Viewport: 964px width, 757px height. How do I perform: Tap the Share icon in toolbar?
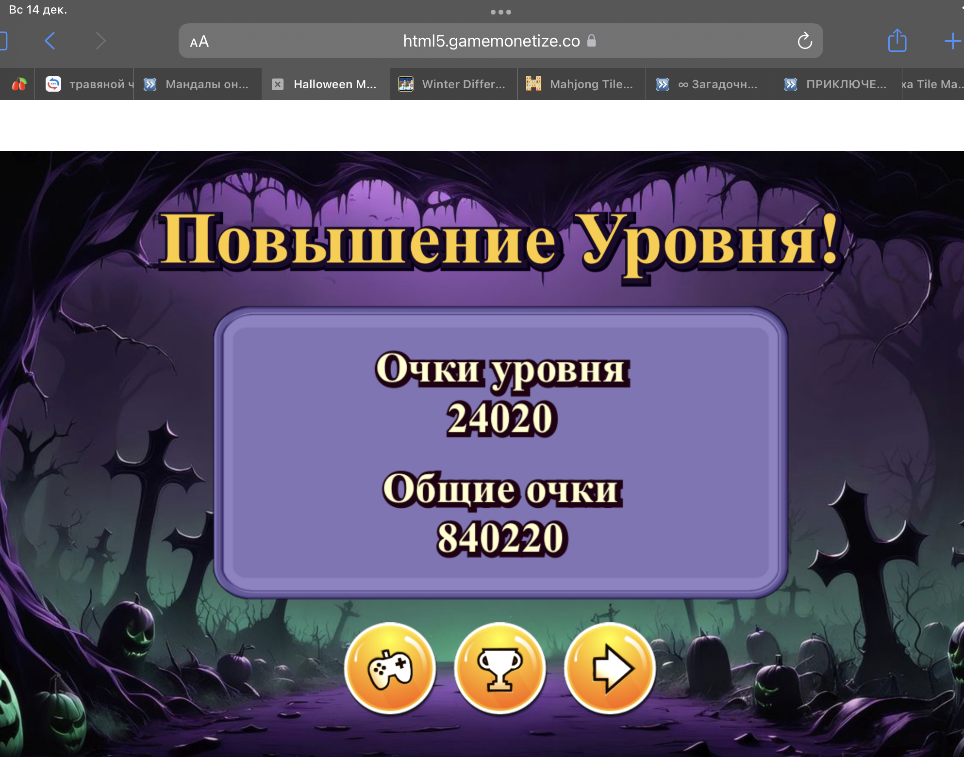[897, 41]
